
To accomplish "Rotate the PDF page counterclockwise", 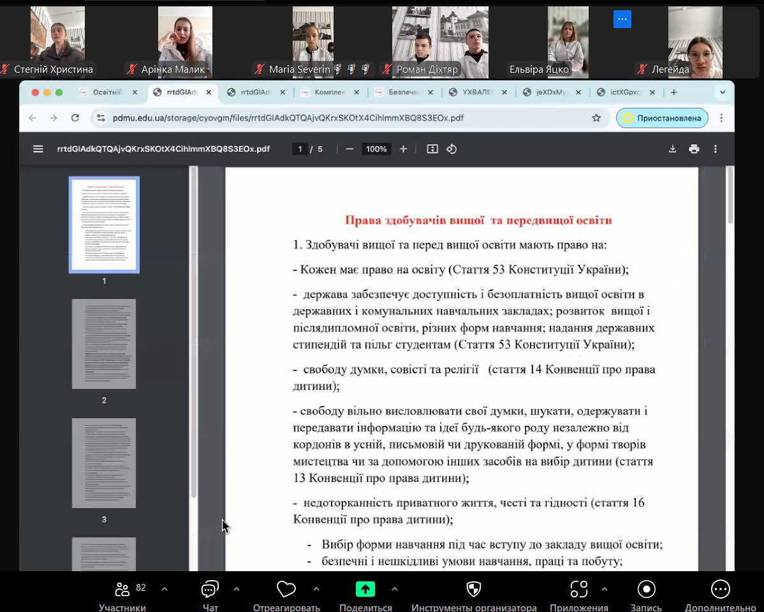I will pyautogui.click(x=452, y=149).
